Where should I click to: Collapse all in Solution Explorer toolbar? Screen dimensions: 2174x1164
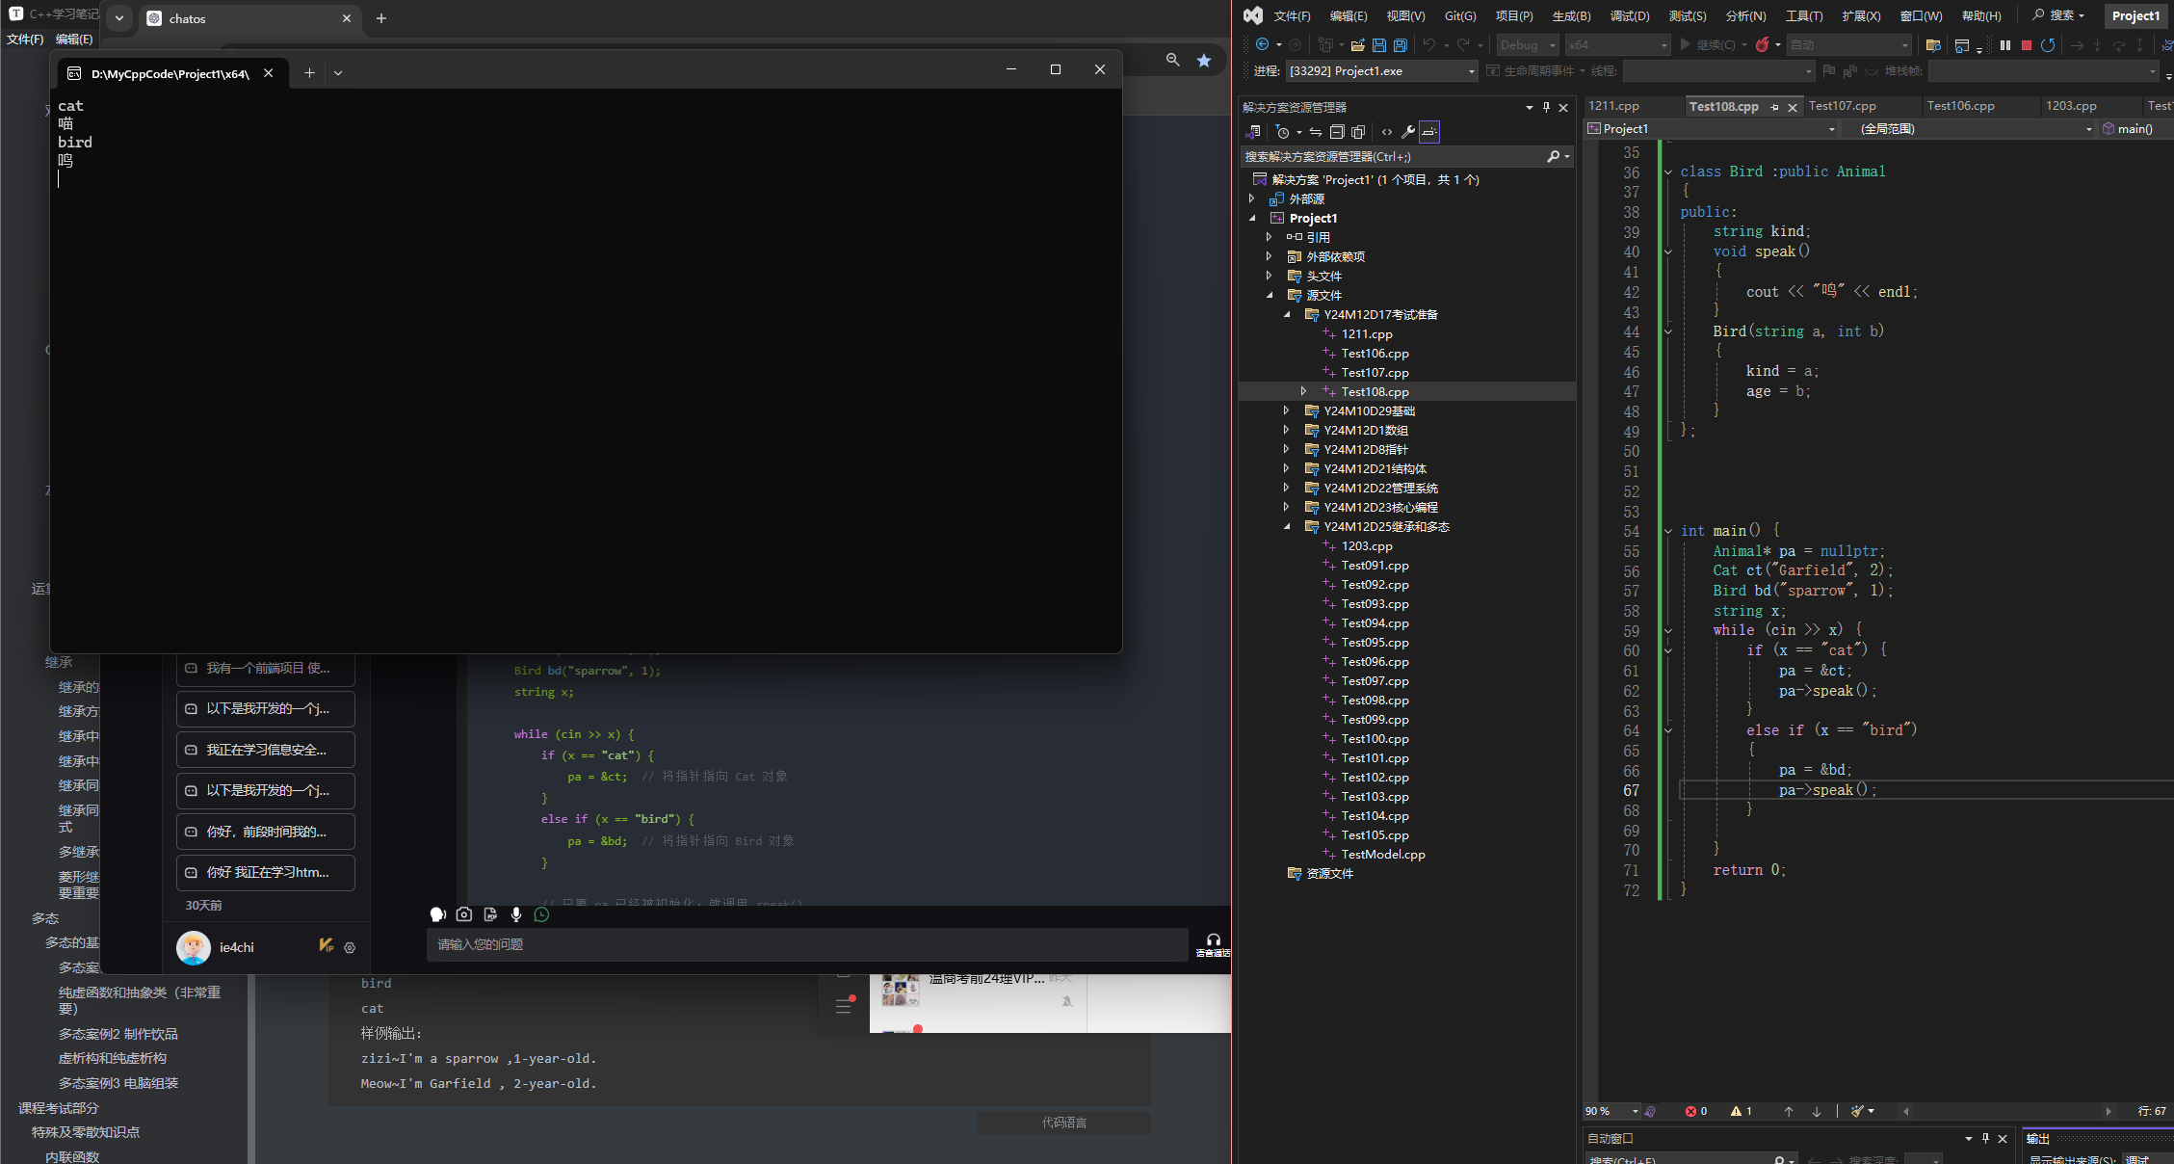(1337, 132)
